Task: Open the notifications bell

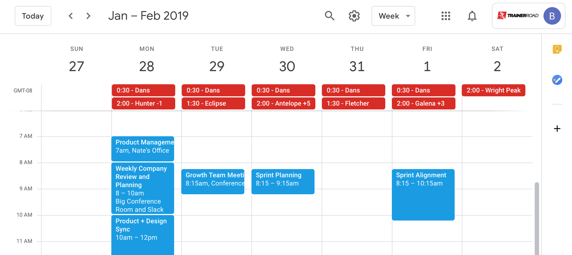Action: tap(472, 16)
